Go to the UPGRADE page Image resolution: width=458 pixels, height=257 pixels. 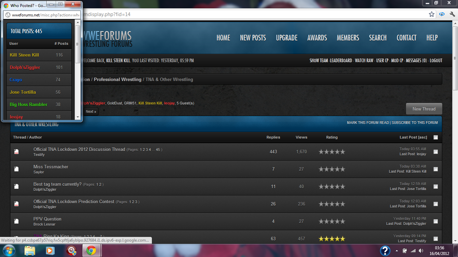(287, 38)
